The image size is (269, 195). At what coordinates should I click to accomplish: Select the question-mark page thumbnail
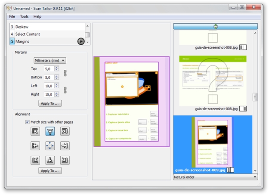click(213, 81)
